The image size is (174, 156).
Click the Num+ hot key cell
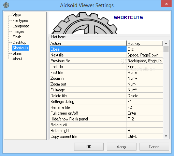pyautogui.click(x=145, y=78)
